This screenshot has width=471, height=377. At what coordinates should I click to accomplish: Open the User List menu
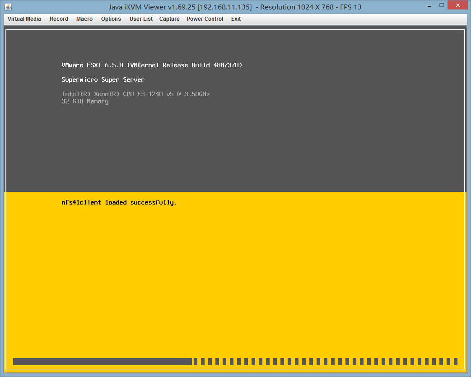(x=141, y=19)
